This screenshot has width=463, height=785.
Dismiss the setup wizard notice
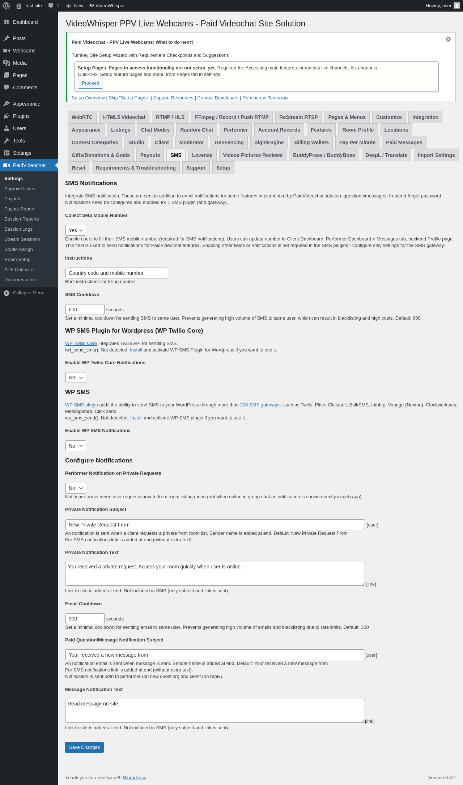click(448, 39)
